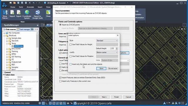The height and width of the screenshot is (106, 188).
Task: Uncheck Label entities checkbox
Action: [x=60, y=53]
